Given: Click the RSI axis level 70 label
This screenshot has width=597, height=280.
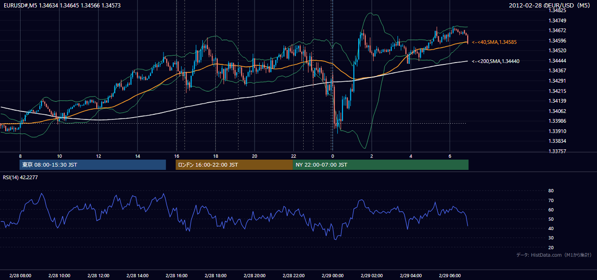Looking at the screenshot, I should tap(551, 200).
